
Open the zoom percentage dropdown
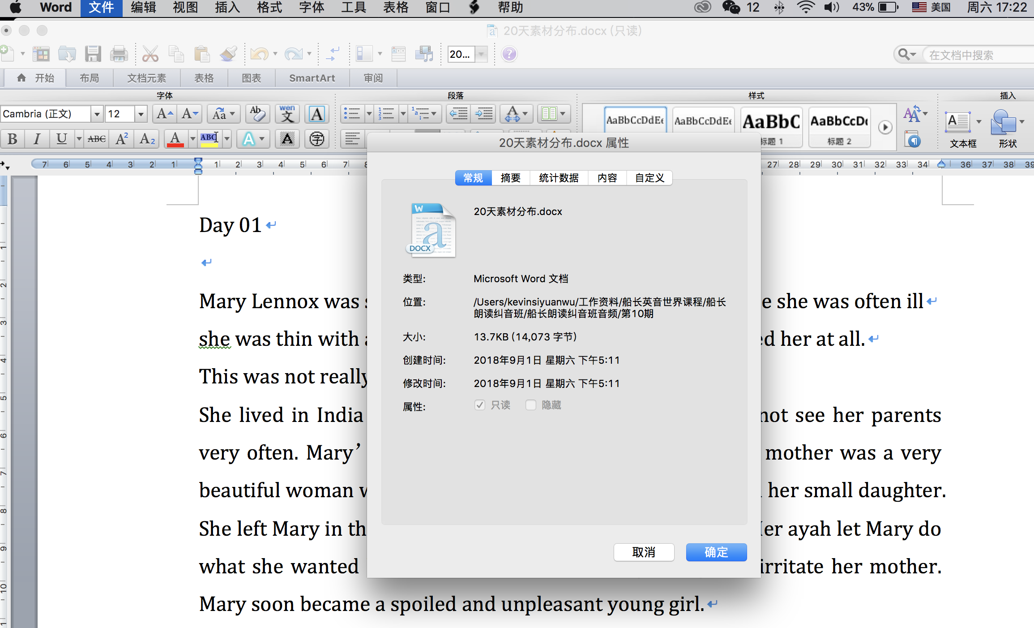click(x=481, y=54)
